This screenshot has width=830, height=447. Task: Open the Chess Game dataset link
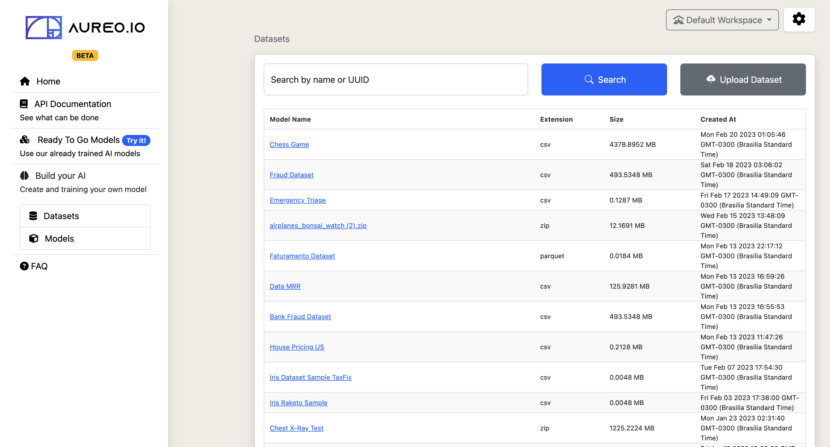pyautogui.click(x=289, y=145)
